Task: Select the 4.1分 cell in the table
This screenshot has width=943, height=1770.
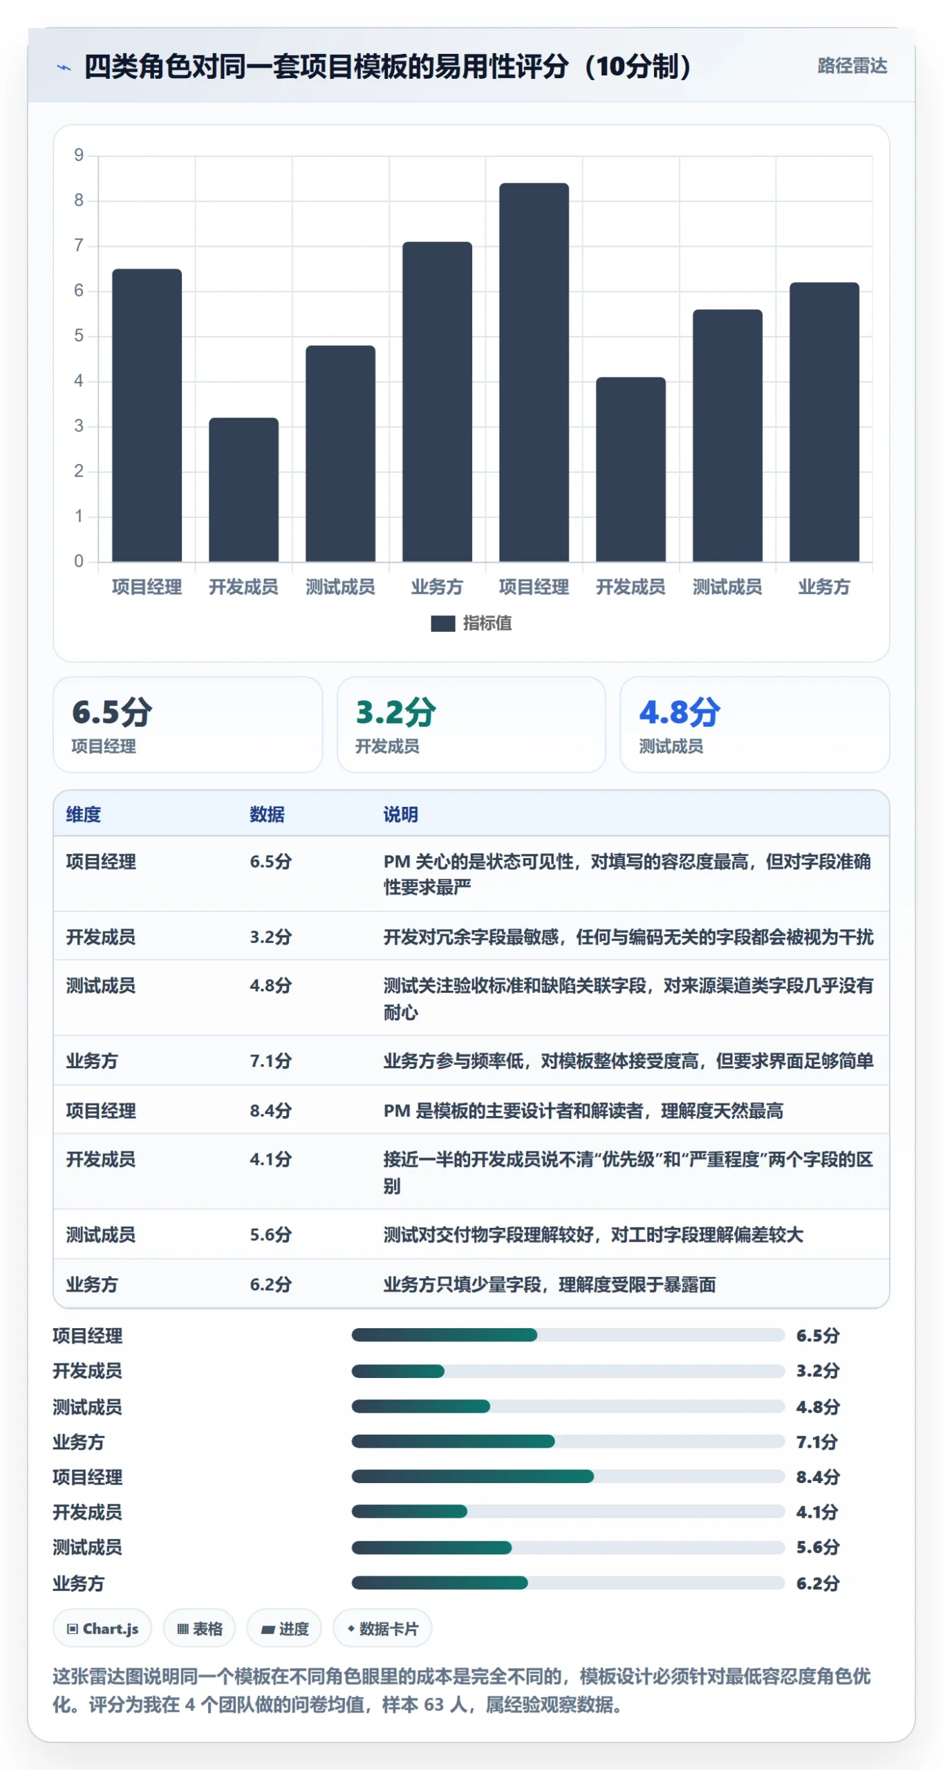Action: point(271,1159)
